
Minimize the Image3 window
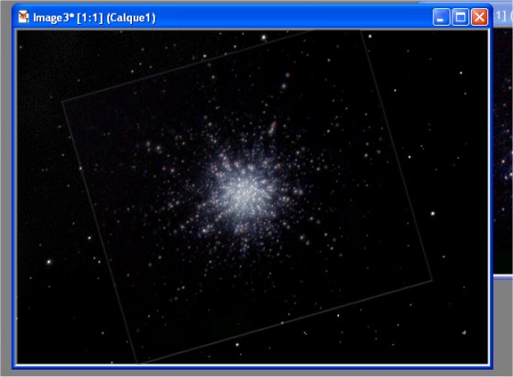tap(441, 17)
